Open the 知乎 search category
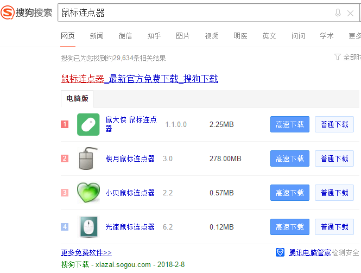 (154, 36)
